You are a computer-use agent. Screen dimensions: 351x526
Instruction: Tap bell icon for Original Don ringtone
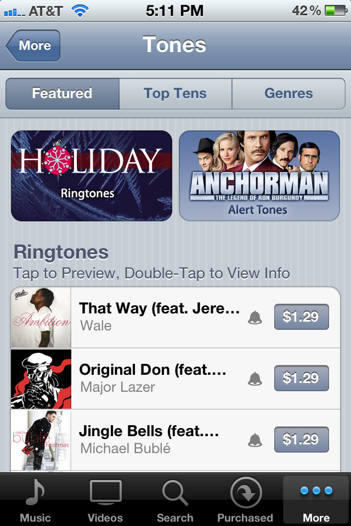[x=255, y=379]
